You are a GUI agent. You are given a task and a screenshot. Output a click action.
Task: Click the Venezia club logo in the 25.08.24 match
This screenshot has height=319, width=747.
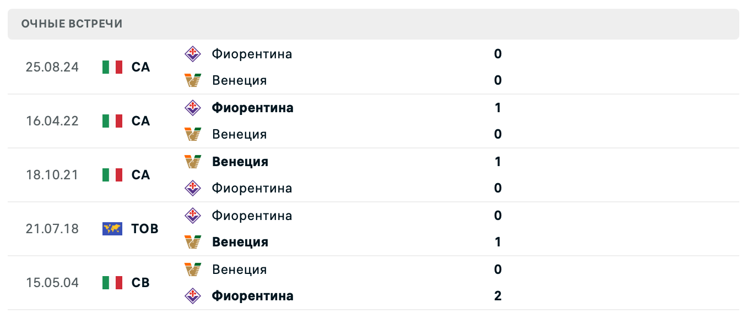194,80
